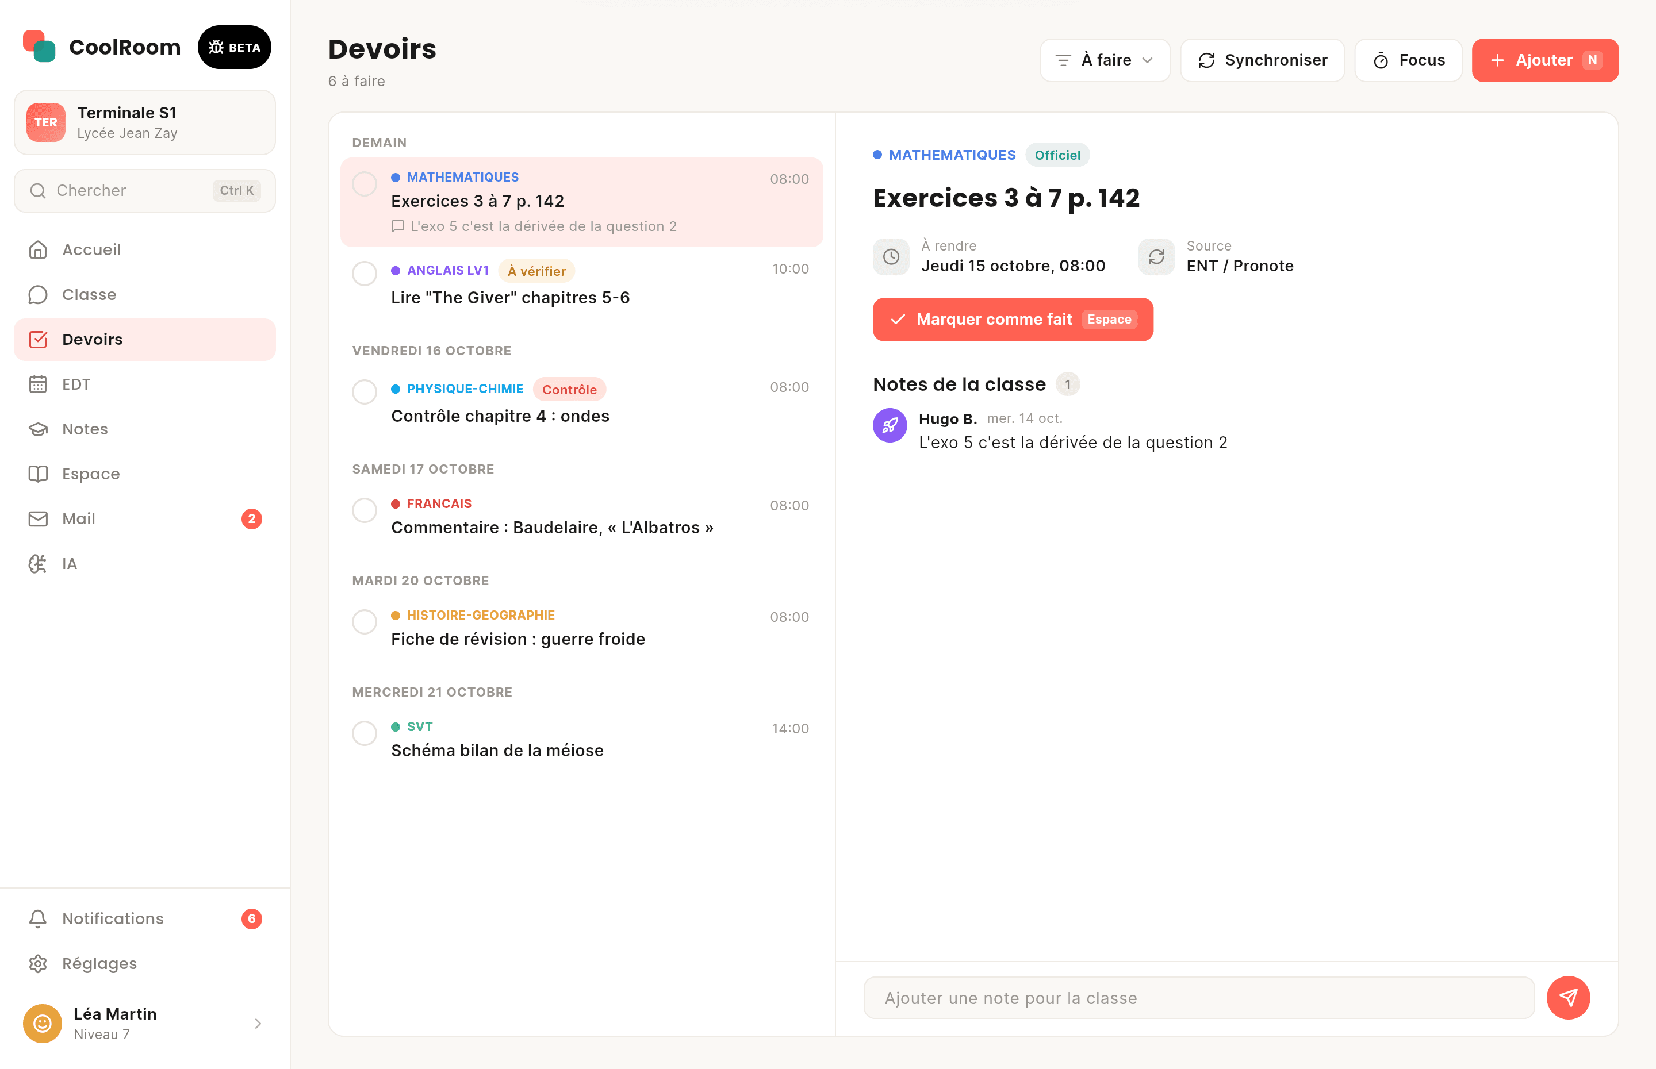Click Hugo B.'s rocket avatar

[890, 425]
